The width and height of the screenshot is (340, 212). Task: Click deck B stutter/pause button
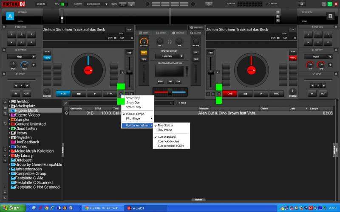coord(245,94)
